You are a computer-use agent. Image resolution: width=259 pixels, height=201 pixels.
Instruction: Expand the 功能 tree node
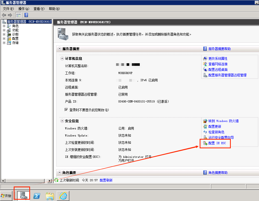(x=4, y=30)
